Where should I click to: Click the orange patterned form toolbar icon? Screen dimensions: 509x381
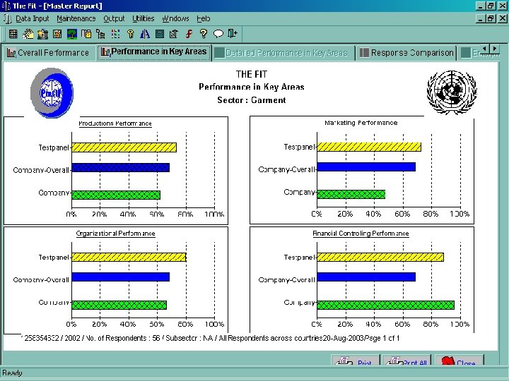click(x=57, y=34)
